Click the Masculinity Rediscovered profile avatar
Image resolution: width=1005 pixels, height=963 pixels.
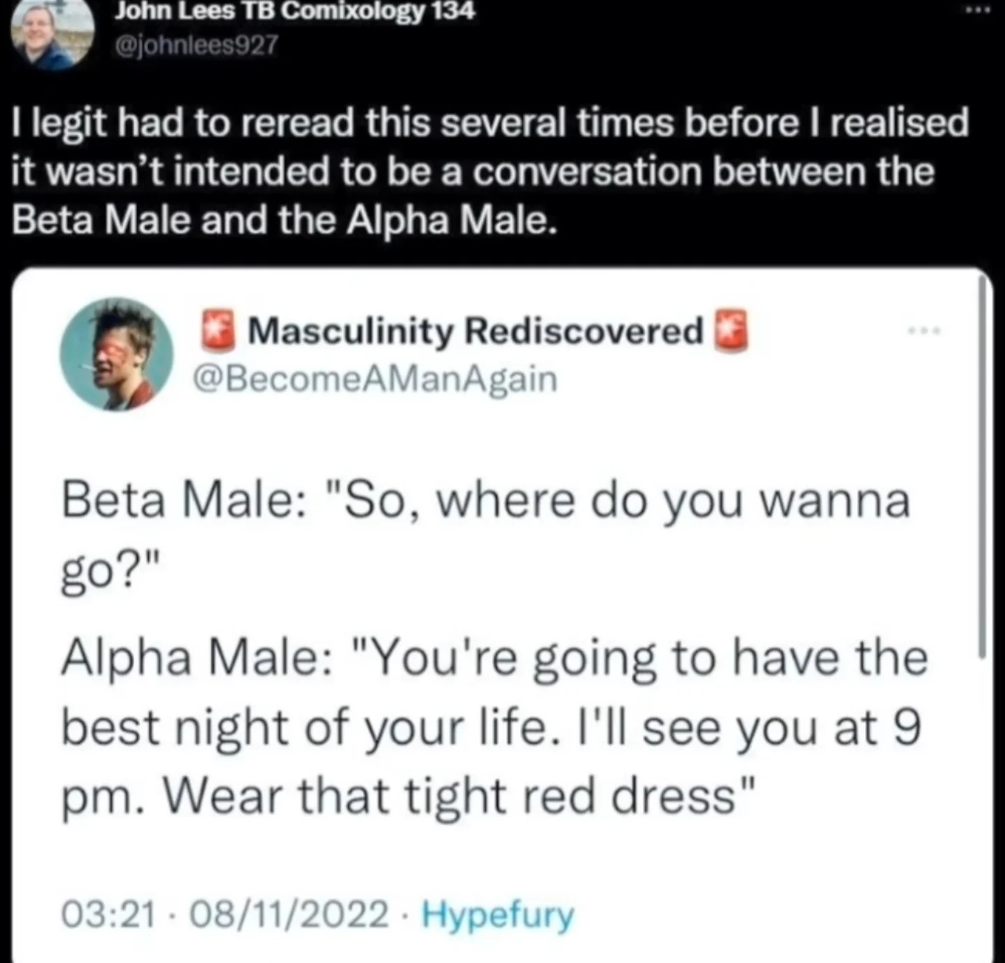116,354
